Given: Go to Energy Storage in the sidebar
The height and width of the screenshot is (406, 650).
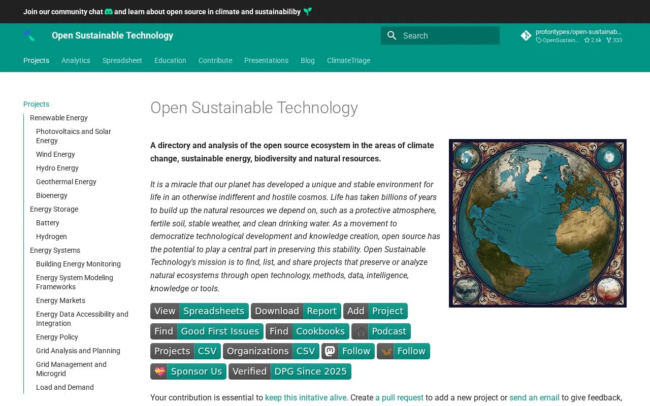Looking at the screenshot, I should coord(54,209).
